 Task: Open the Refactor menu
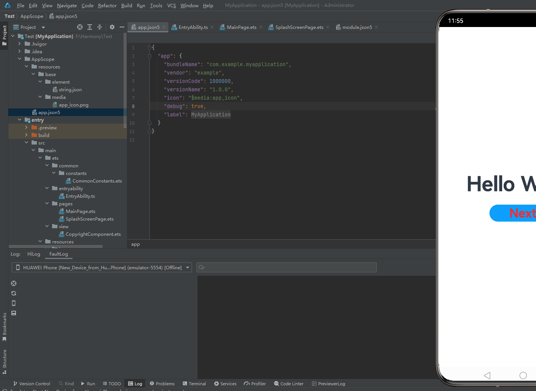107,5
